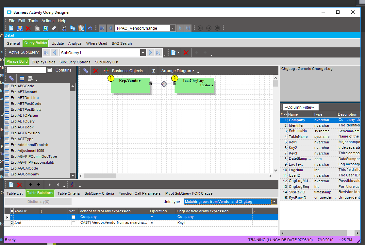Viewport: 365px width, 245px height.
Task: Open the File menu
Action: pos(12,21)
